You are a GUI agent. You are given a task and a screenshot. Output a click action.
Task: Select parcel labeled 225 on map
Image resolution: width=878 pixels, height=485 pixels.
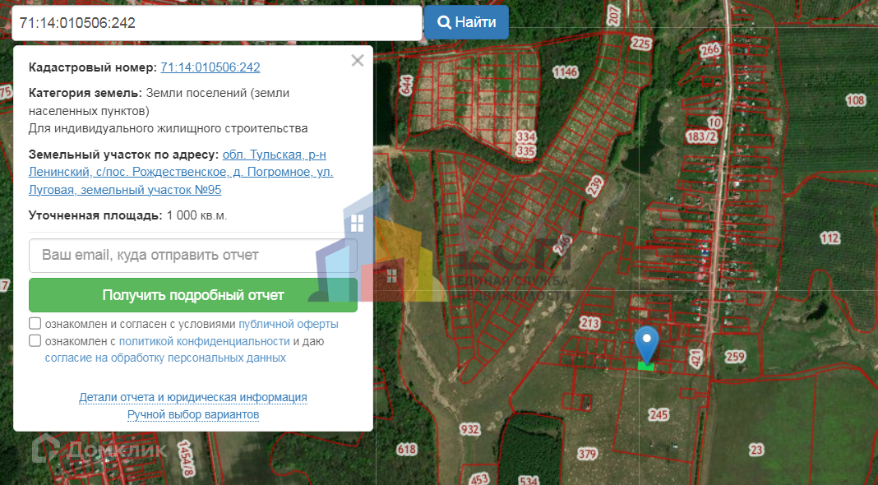641,44
